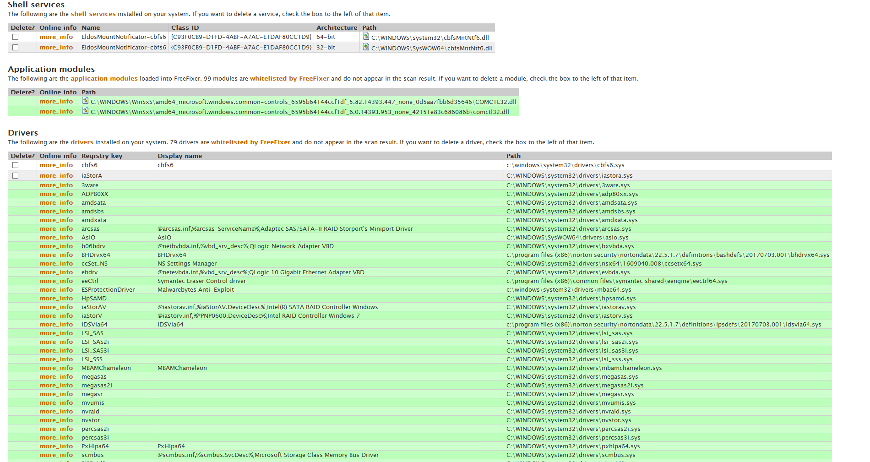The width and height of the screenshot is (870, 462).
Task: Open the 'shell services' help link
Action: click(93, 14)
